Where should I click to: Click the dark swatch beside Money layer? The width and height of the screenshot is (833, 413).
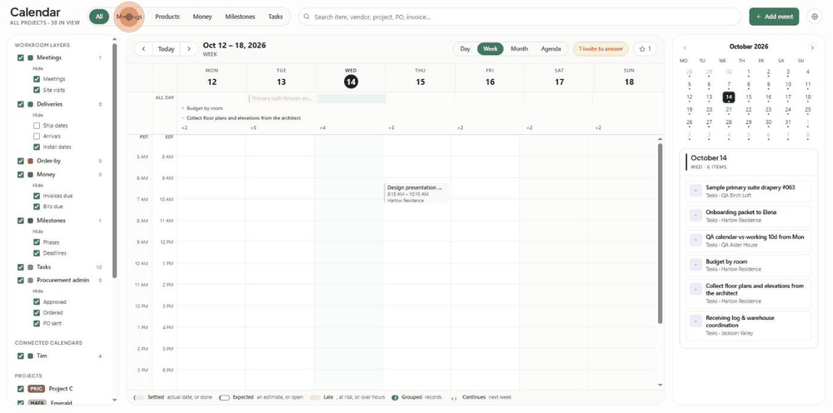pyautogui.click(x=31, y=175)
